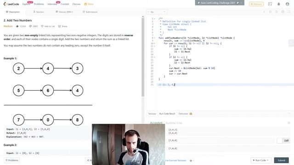Fold code at line 11 arrow
The image size is (294, 165).
[x=154, y=46]
